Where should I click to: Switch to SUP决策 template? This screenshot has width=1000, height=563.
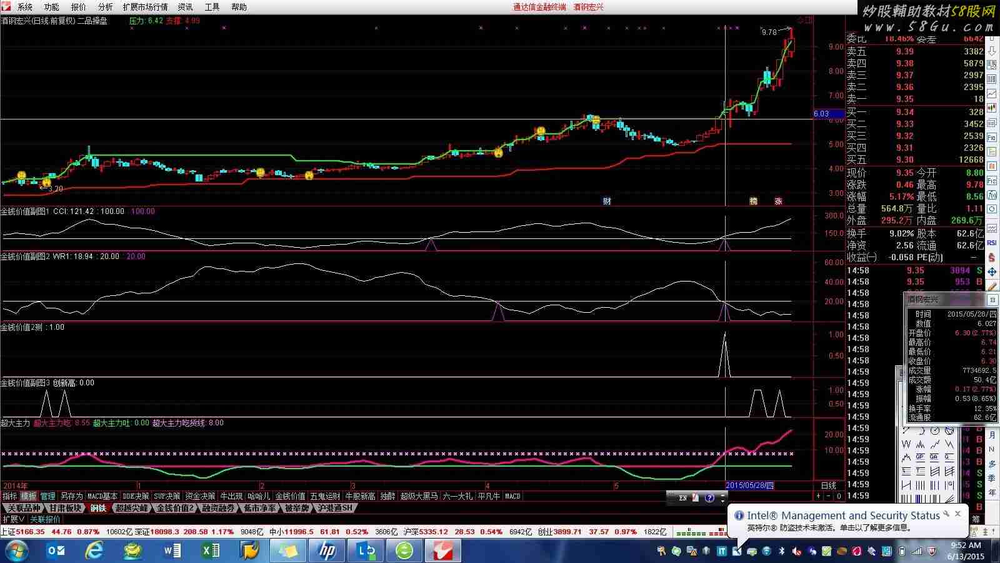(167, 496)
